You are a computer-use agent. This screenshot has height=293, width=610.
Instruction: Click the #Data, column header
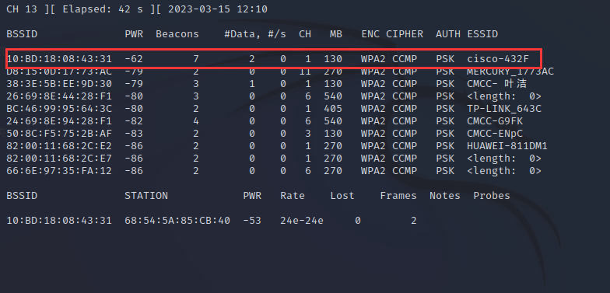243,34
